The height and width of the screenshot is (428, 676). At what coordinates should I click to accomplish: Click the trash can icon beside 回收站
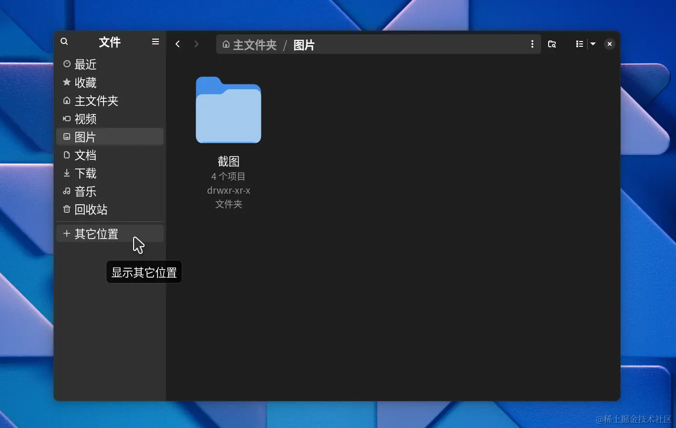[x=67, y=209]
